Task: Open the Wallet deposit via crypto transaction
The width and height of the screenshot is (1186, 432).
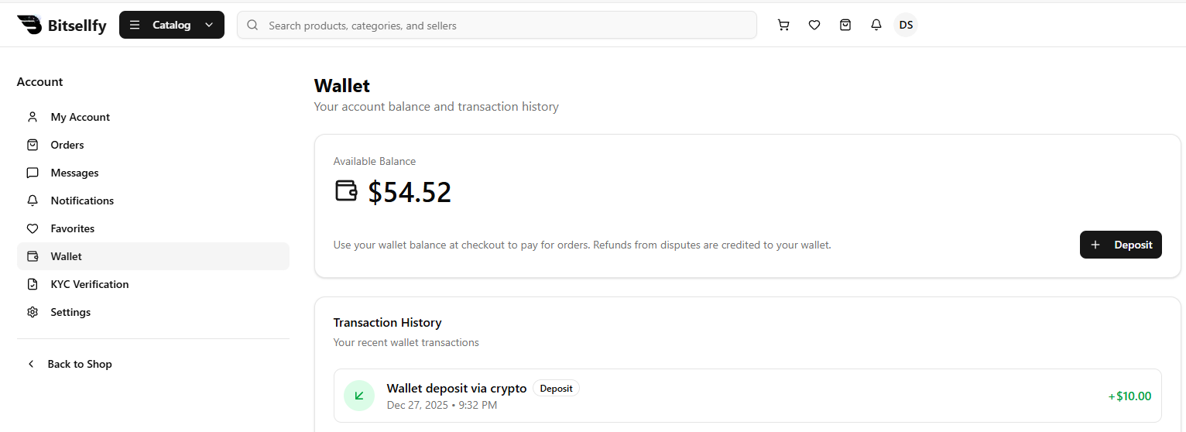Action: click(x=457, y=389)
